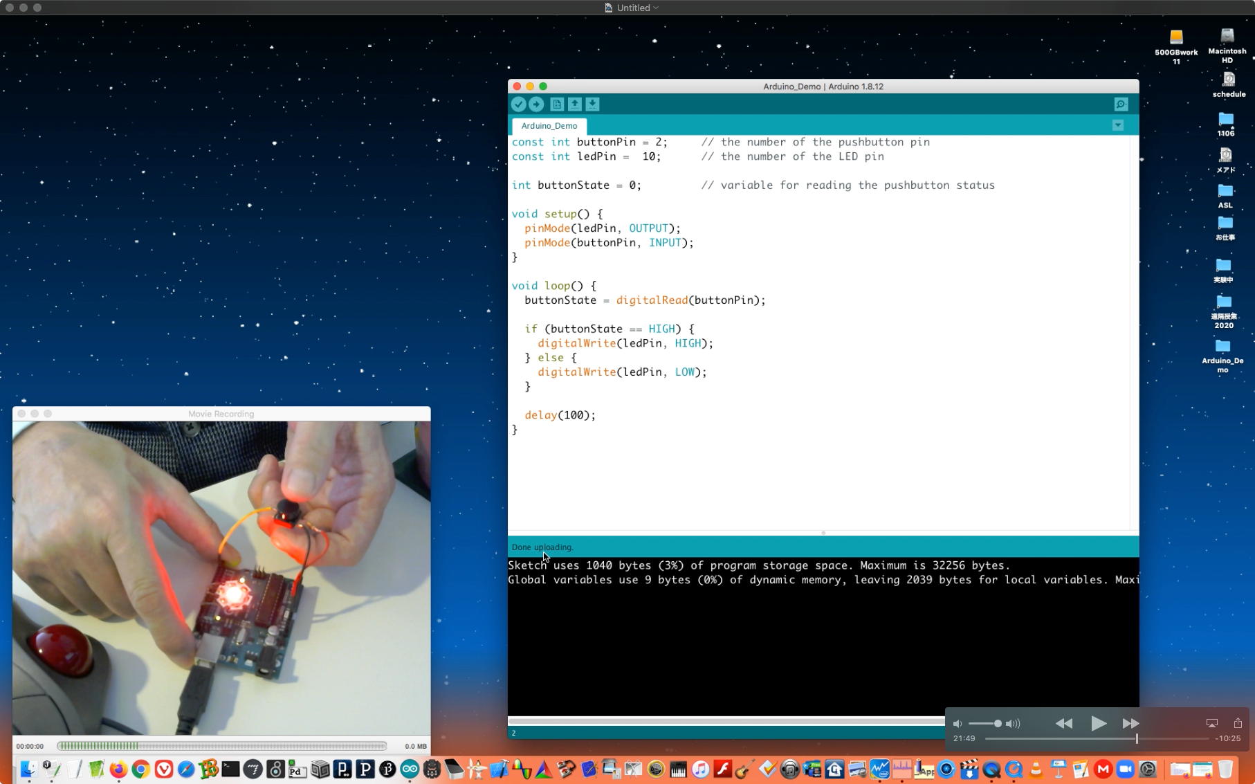Click the remaining time -10:25 in the player
The width and height of the screenshot is (1255, 784).
(x=1228, y=738)
